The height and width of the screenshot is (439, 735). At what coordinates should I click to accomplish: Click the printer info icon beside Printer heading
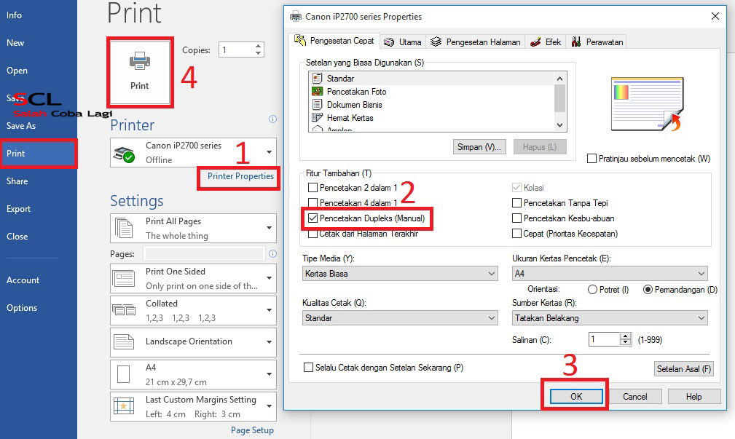(272, 119)
